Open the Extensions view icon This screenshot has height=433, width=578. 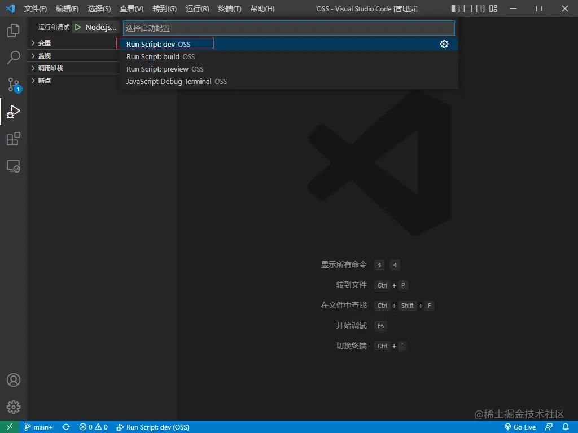point(14,139)
